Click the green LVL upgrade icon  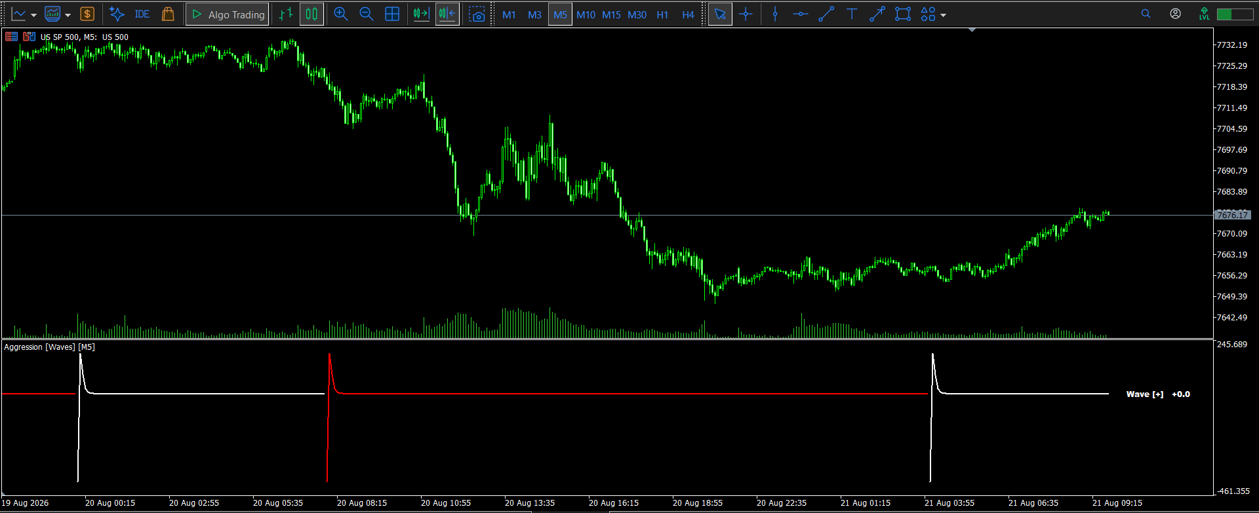[x=1204, y=14]
